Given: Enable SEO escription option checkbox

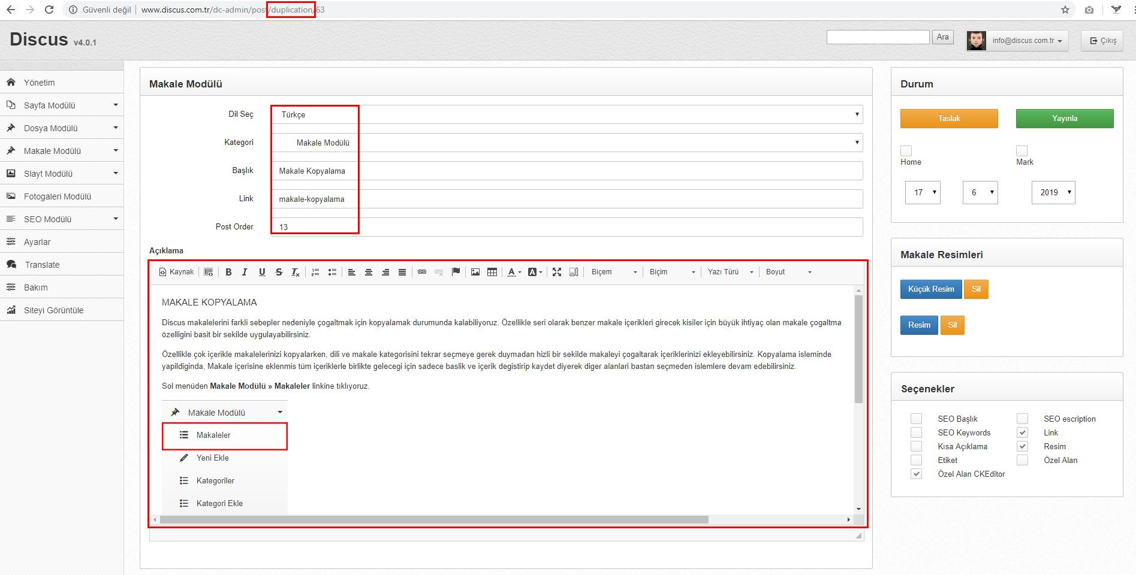Looking at the screenshot, I should coord(1022,419).
